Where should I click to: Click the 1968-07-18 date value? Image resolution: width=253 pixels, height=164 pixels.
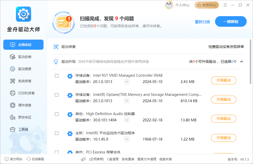click(x=153, y=139)
